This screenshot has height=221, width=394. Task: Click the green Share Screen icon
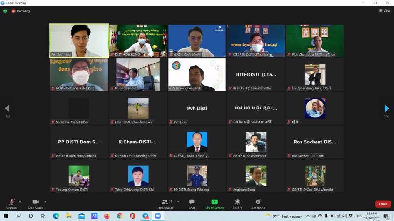coord(214,202)
